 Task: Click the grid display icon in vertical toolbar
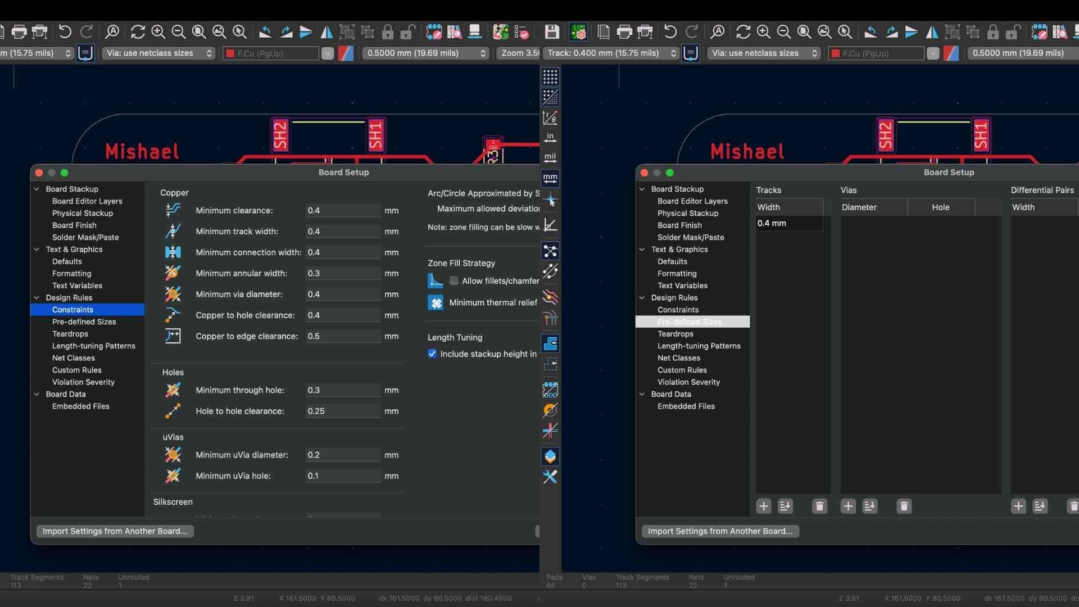[550, 76]
